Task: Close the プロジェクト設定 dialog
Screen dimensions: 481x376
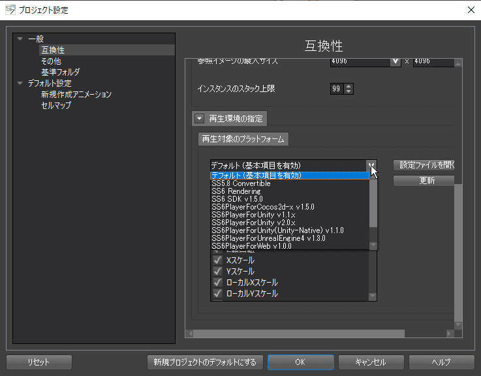Action: 471,10
